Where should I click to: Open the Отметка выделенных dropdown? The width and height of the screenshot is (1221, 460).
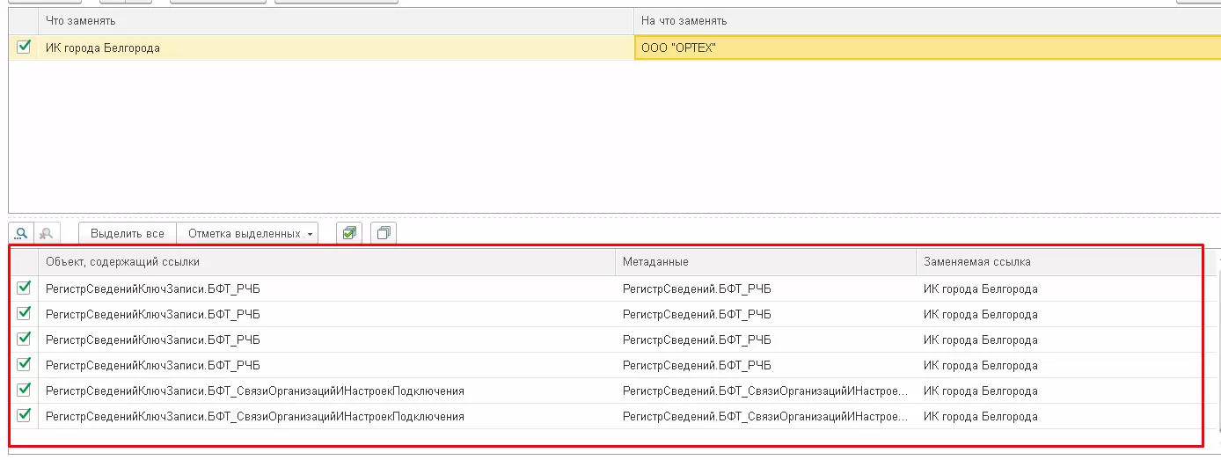coord(251,234)
